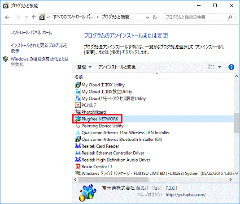240x204 pixels.
Task: Click My Cloud エコDX設定Utility icon
Action: [x=78, y=91]
